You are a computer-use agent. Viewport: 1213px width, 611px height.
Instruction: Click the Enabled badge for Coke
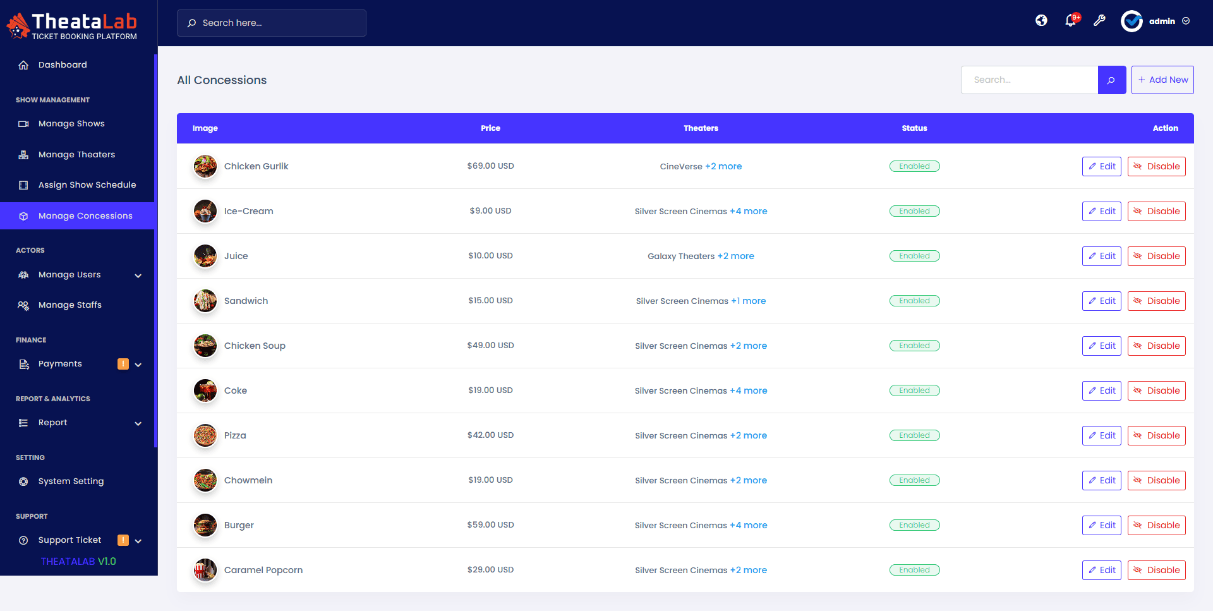(x=914, y=390)
